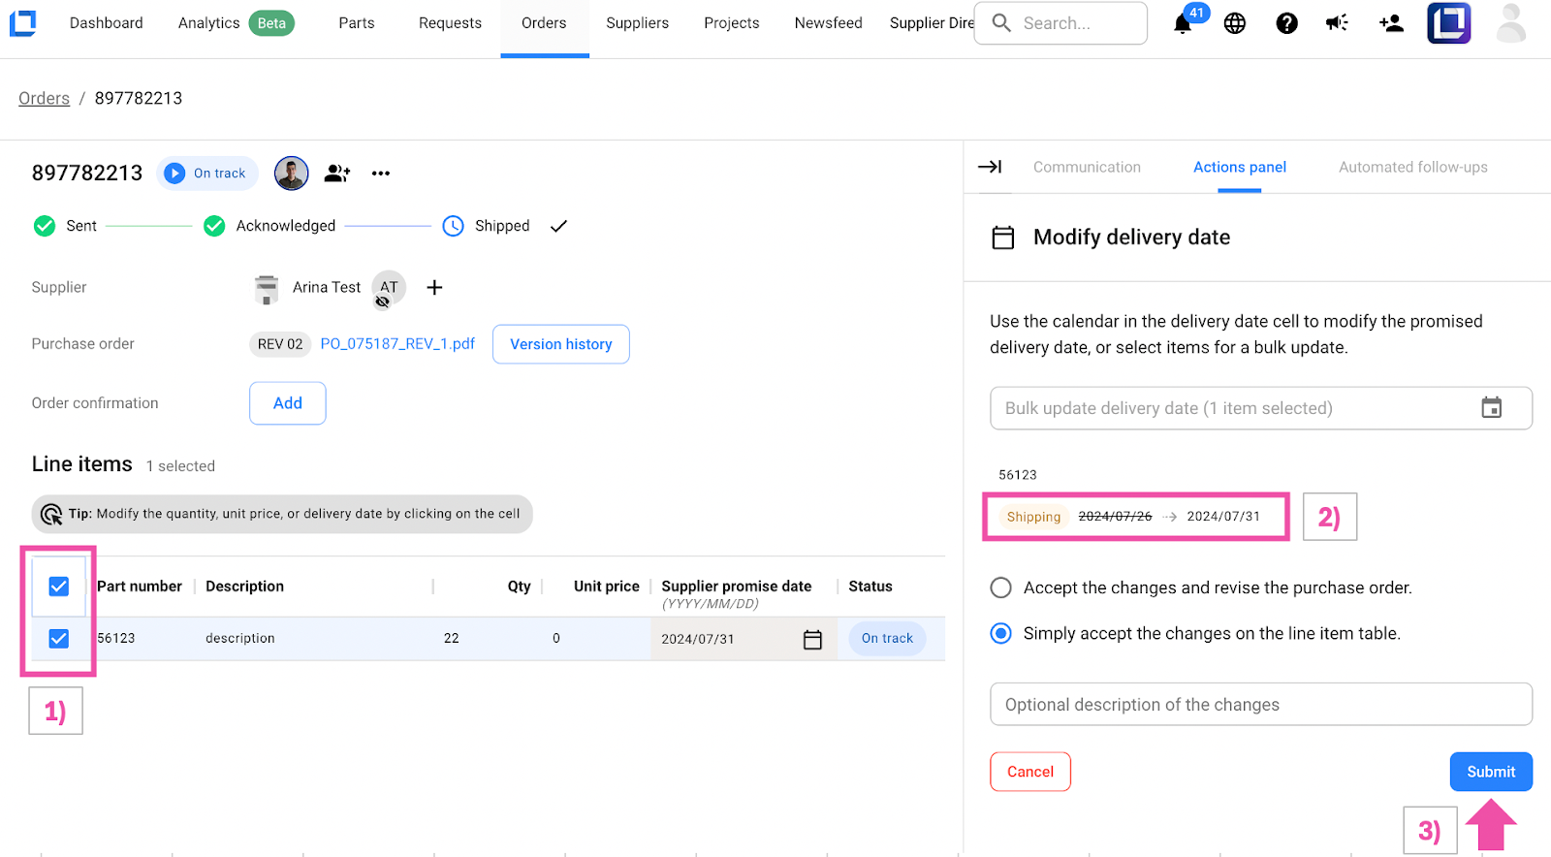
Task: Open the notifications bell
Action: (1182, 24)
